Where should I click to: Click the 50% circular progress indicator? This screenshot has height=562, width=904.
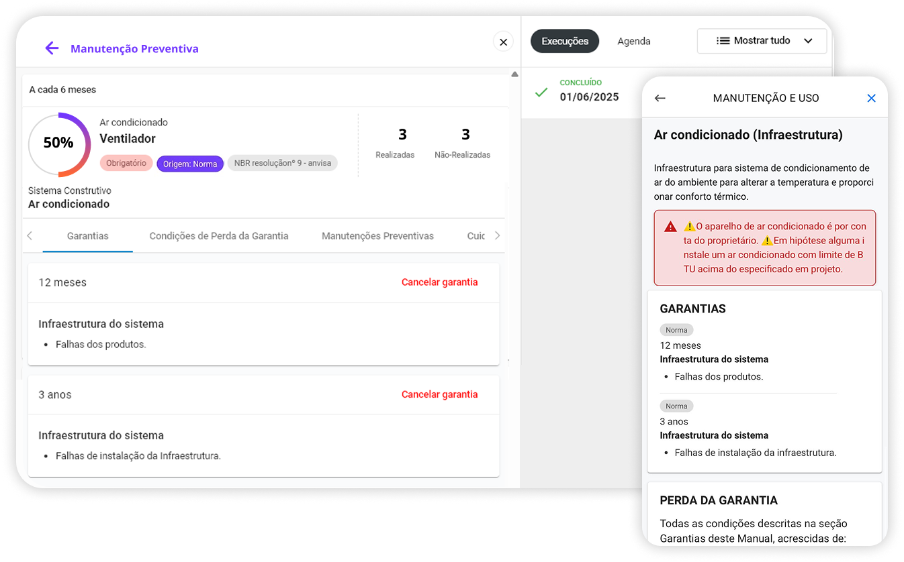coord(59,144)
